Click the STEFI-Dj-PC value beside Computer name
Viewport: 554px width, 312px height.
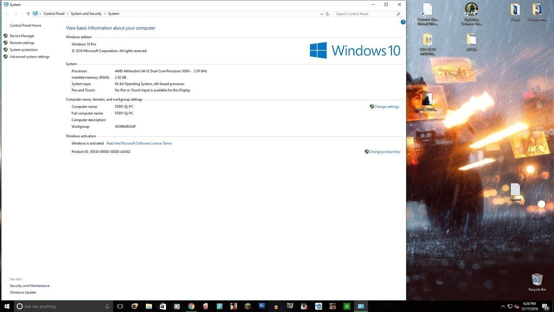[x=124, y=107]
